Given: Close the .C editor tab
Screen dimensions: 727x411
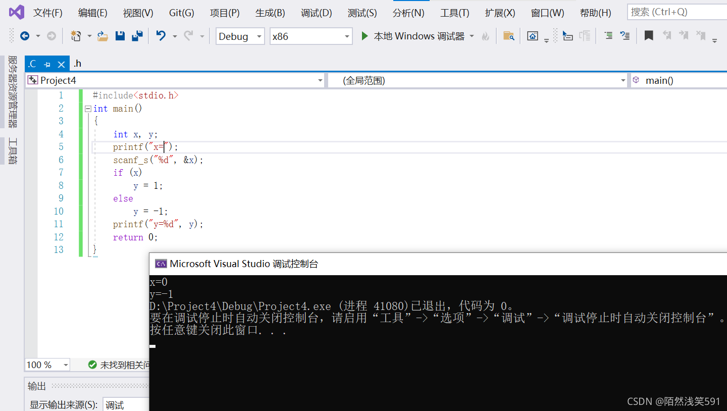Looking at the screenshot, I should [61, 64].
